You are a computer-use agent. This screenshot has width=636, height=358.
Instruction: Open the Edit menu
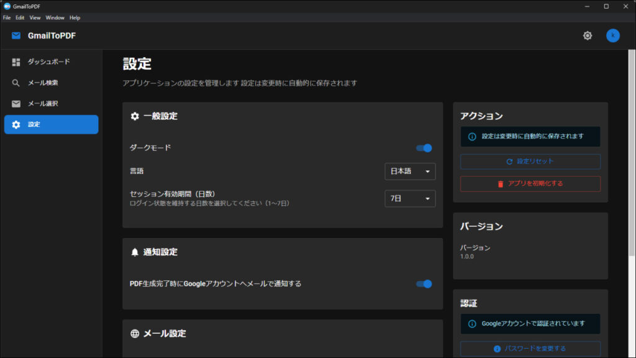point(20,18)
